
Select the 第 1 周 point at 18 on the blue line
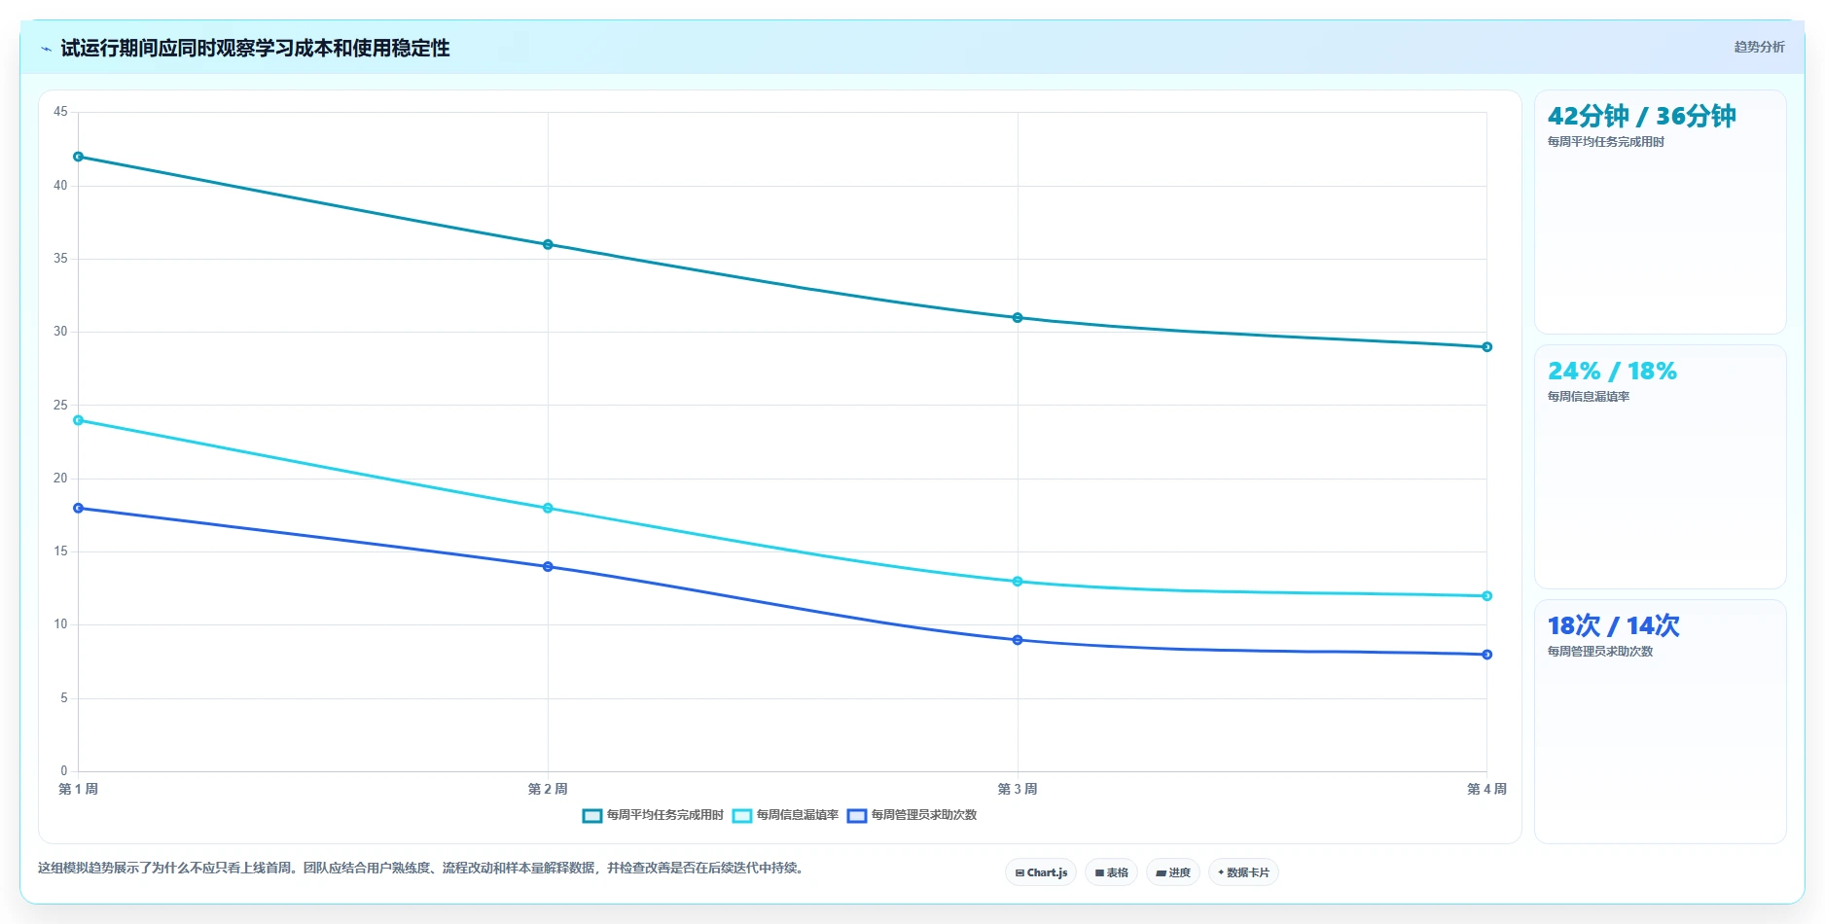coord(79,508)
